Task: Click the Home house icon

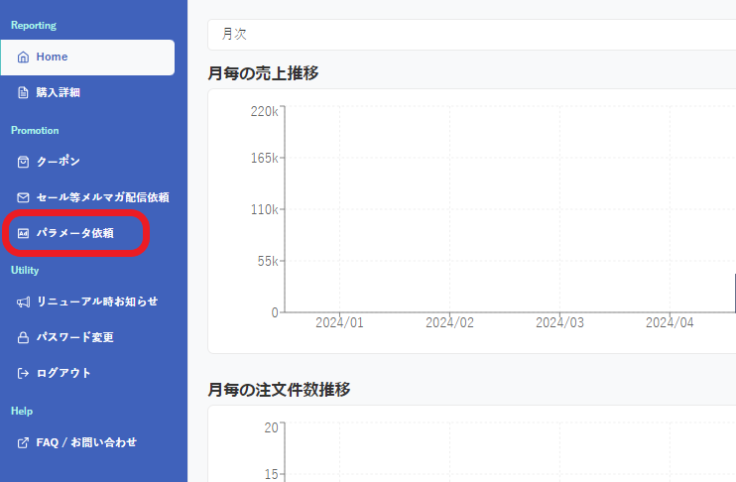Action: pos(23,58)
